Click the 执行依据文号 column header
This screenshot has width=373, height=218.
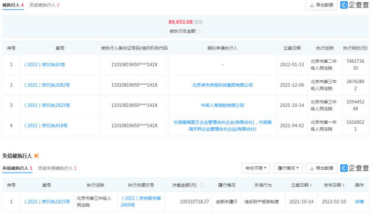click(141, 185)
